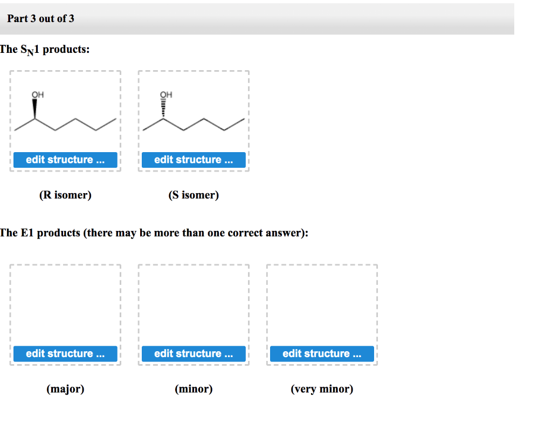The image size is (552, 424).
Task: Click the (minor) label below the second E1 box
Action: [194, 388]
